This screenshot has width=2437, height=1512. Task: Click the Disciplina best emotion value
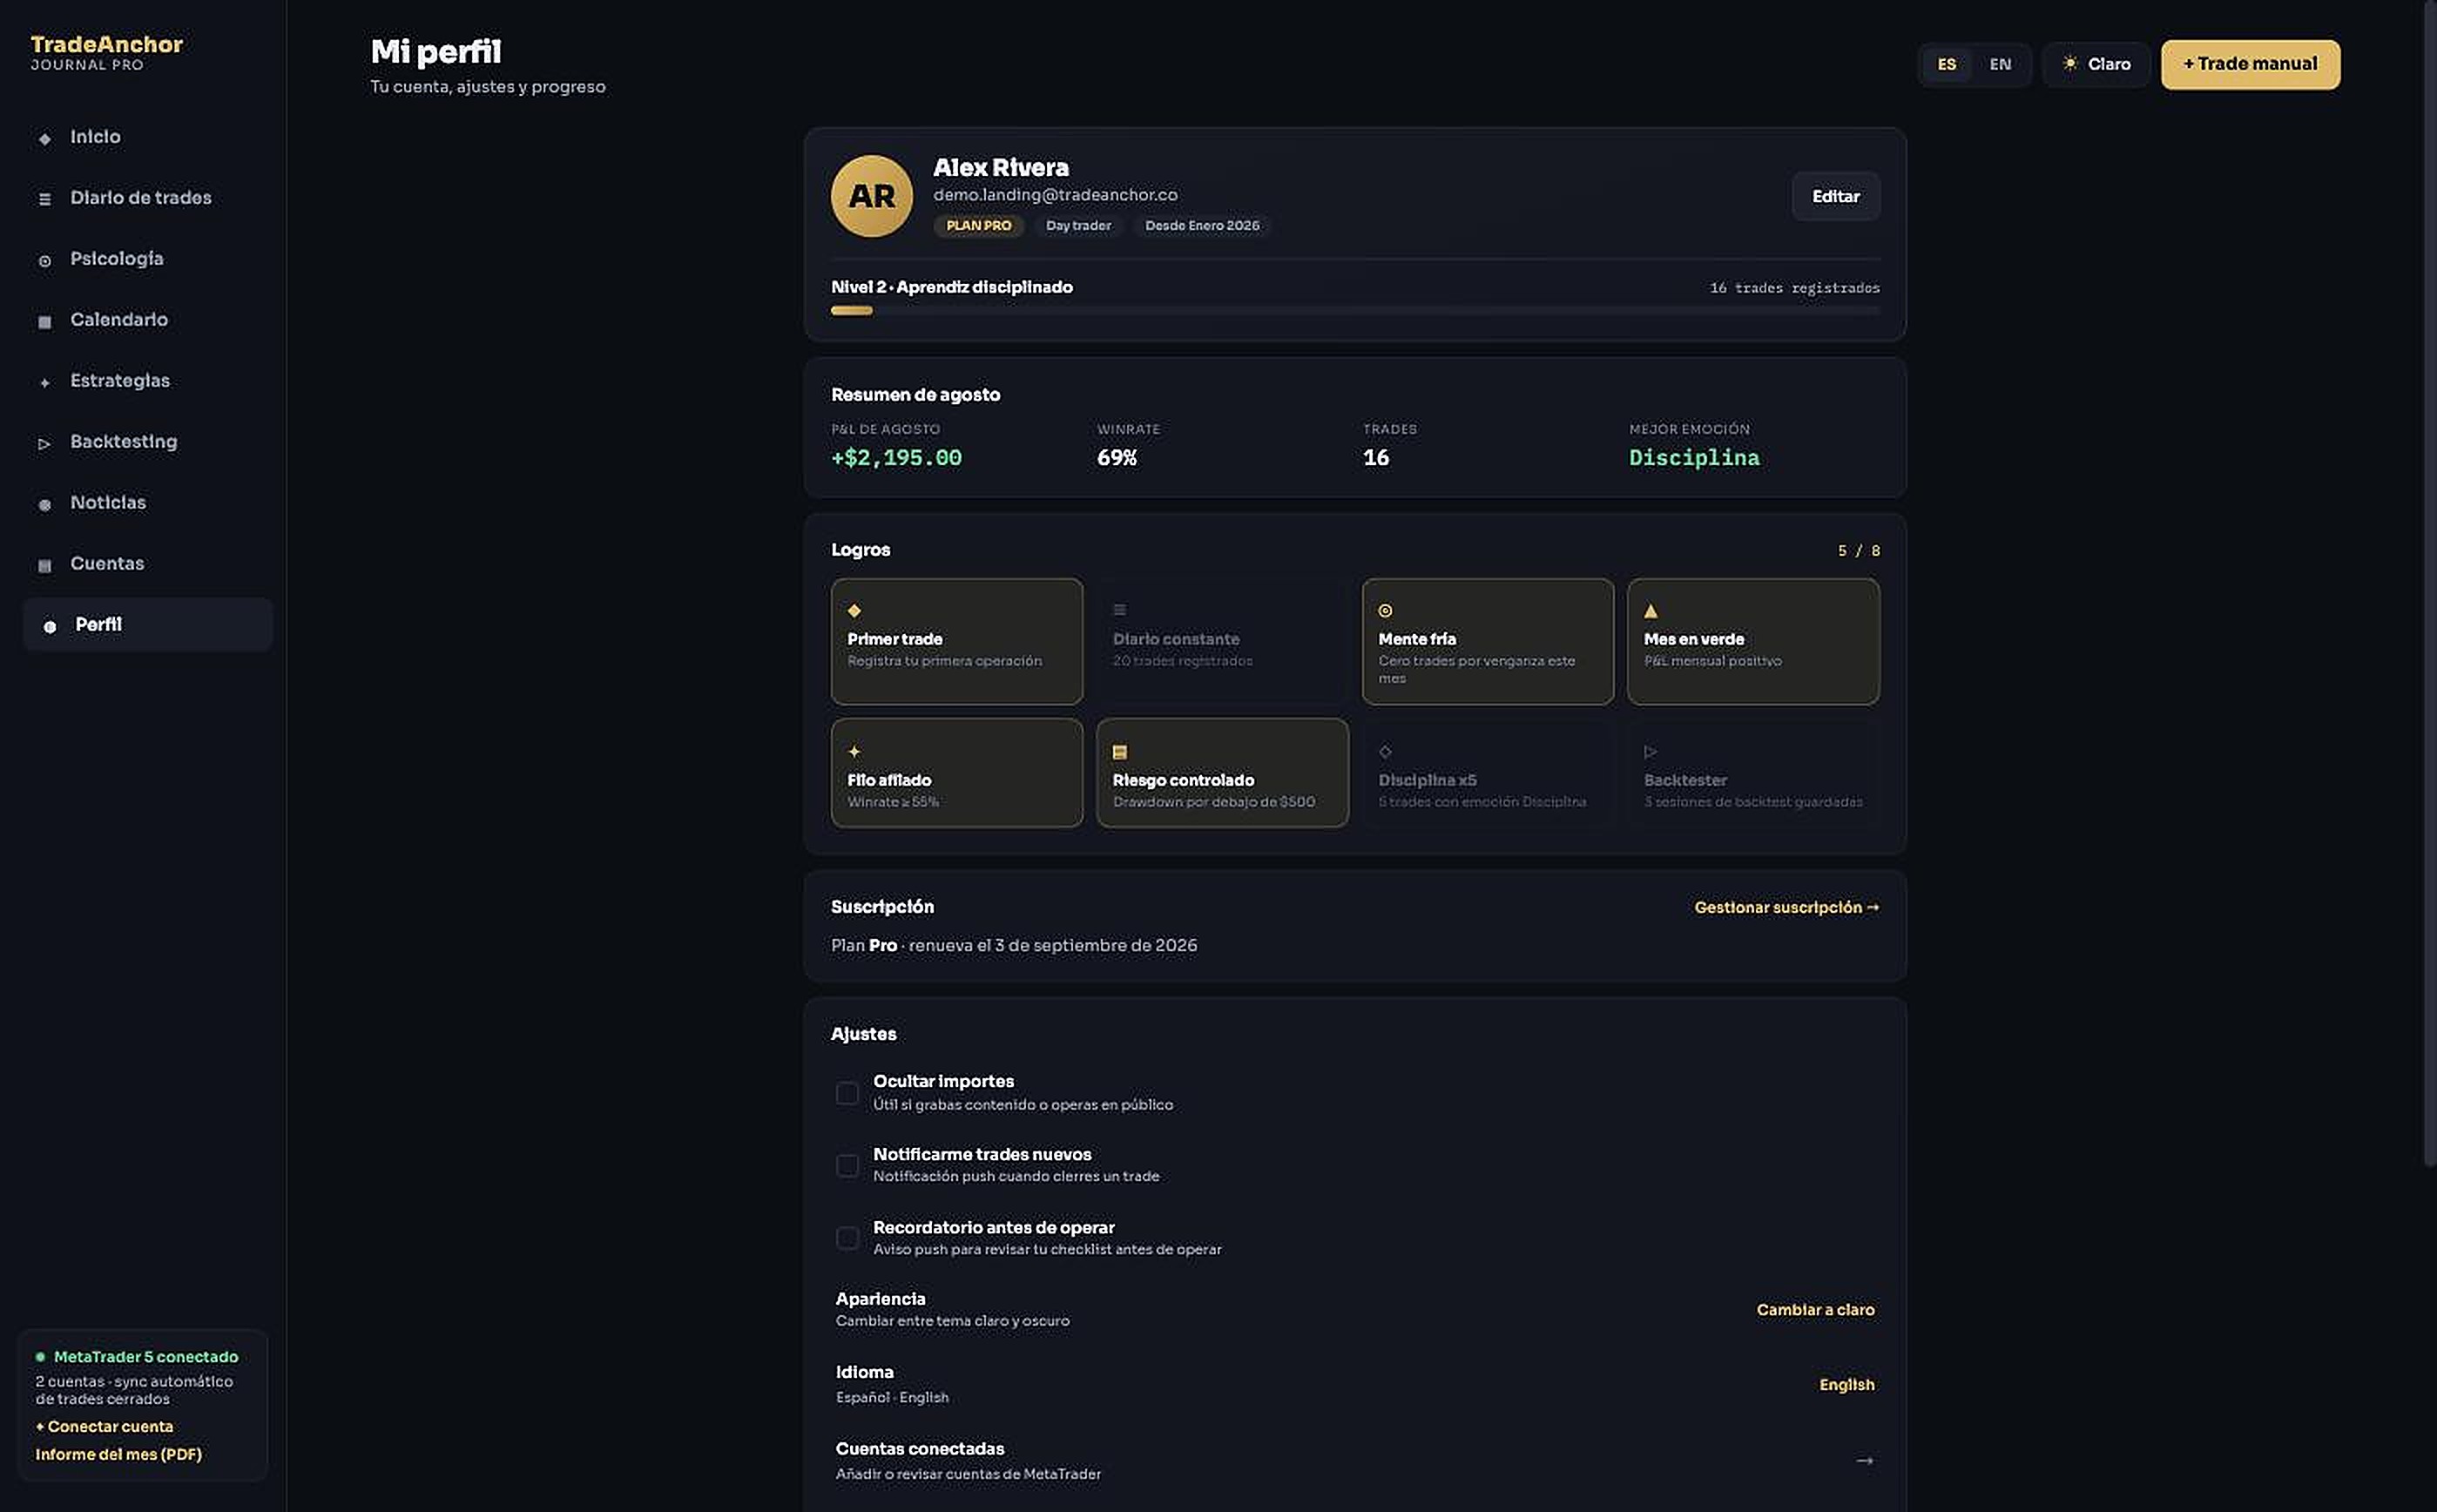(x=1693, y=457)
